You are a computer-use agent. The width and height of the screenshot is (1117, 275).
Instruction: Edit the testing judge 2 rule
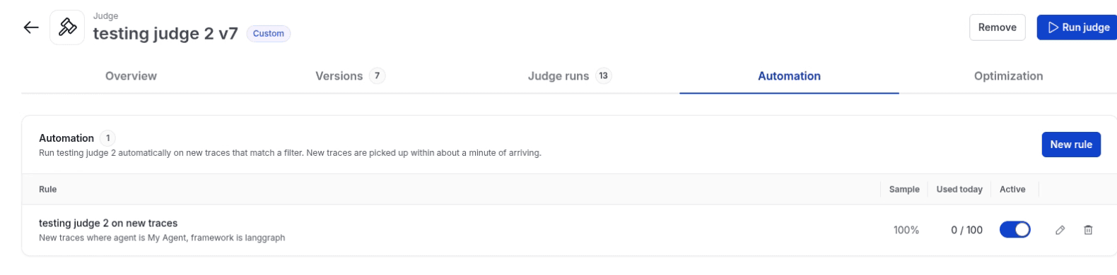(1060, 230)
